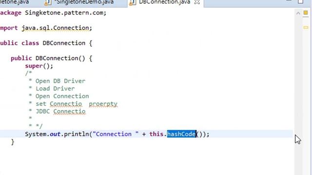Click the scroll-up arrow of the editor scrollbar
This screenshot has width=312, height=175.
coord(298,13)
